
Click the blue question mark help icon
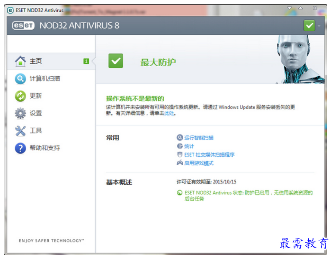click(x=20, y=148)
